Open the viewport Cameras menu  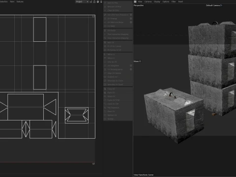pyautogui.click(x=148, y=1)
